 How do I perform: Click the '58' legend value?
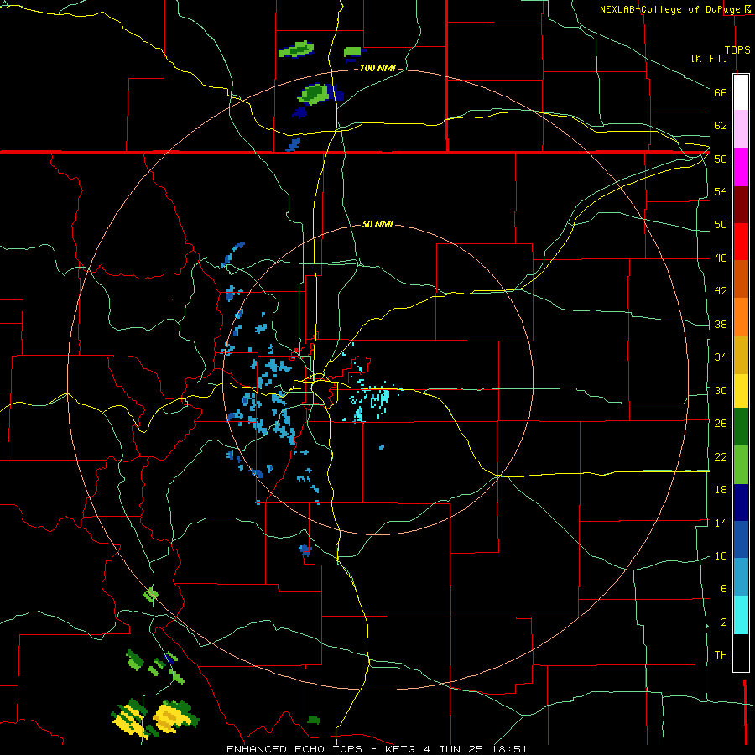pos(721,159)
